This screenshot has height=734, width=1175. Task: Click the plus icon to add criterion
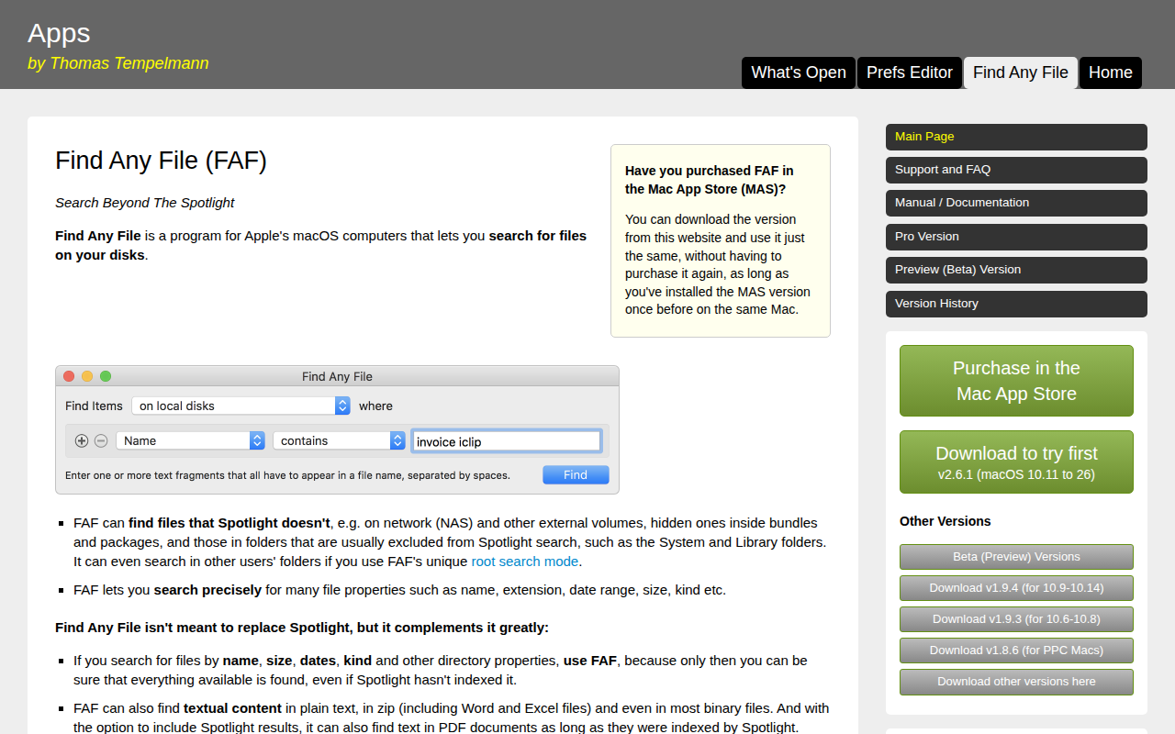pyautogui.click(x=82, y=440)
